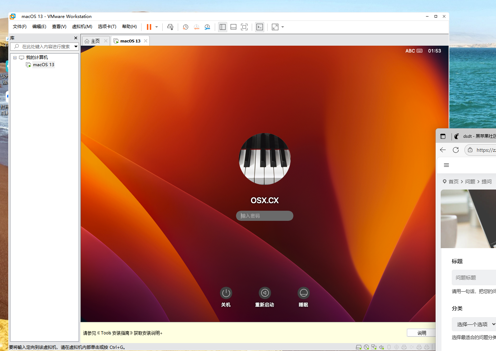
Task: Click the OSX.CX piano user avatar
Action: [265, 159]
